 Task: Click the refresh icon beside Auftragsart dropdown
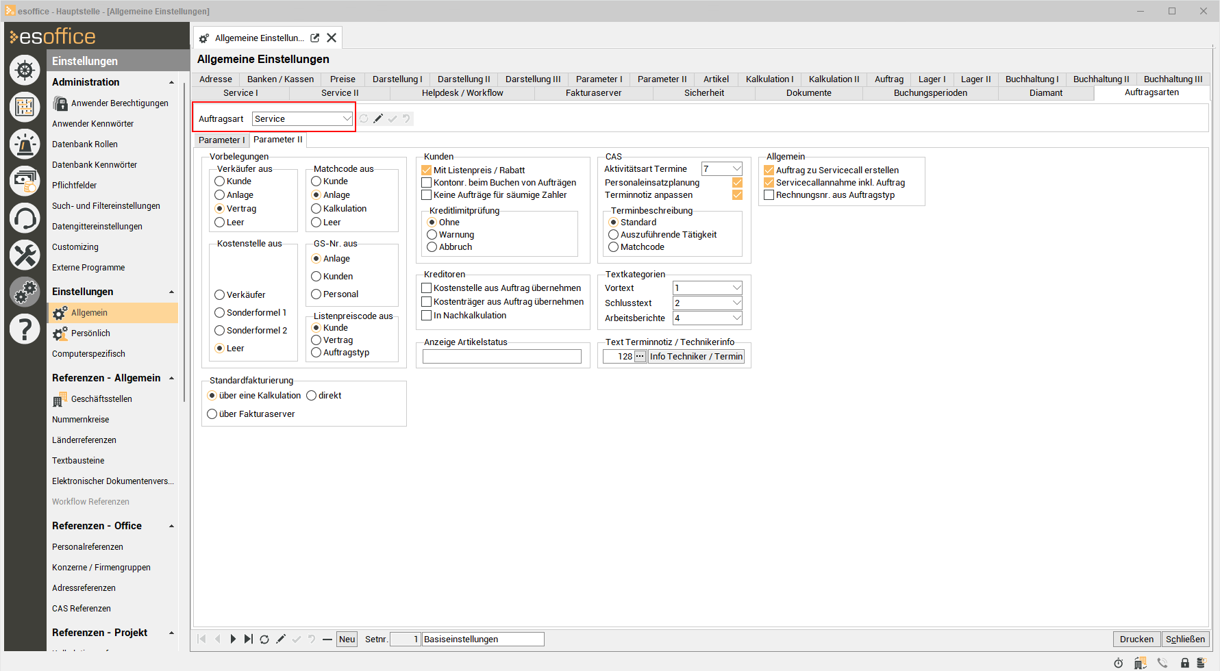364,118
